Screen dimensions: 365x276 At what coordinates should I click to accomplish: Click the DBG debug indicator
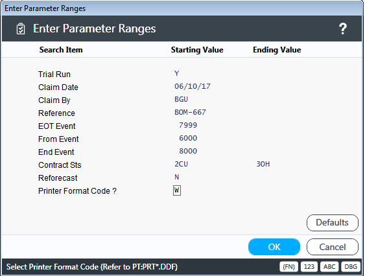click(x=351, y=267)
